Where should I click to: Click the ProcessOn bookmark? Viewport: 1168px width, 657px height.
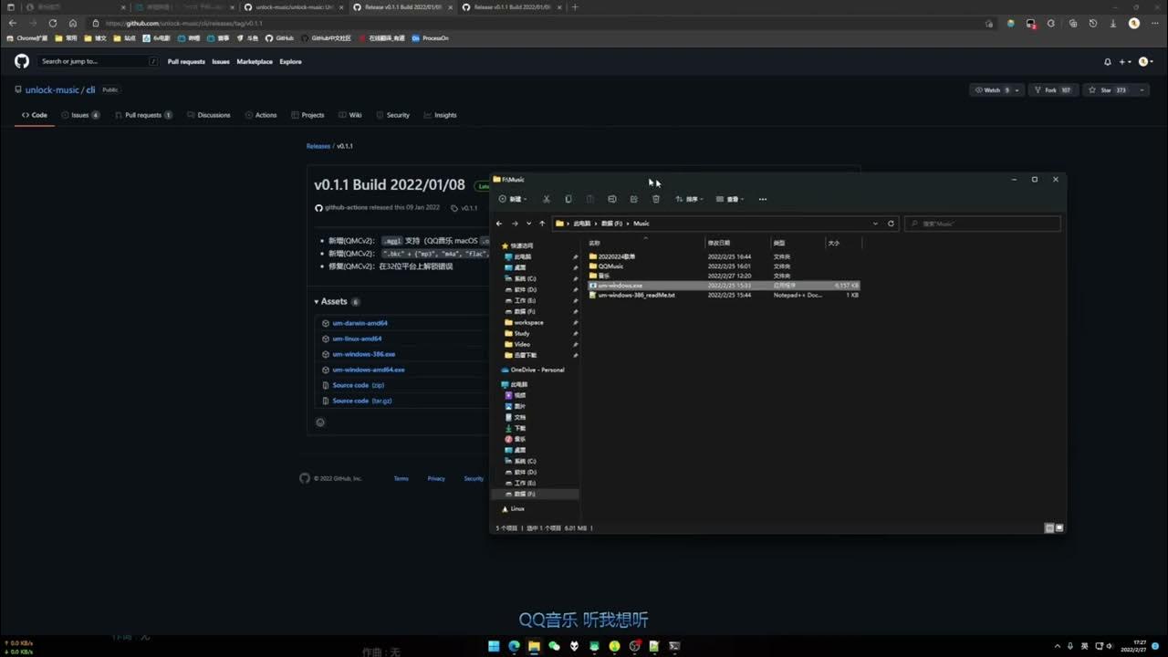pyautogui.click(x=430, y=38)
